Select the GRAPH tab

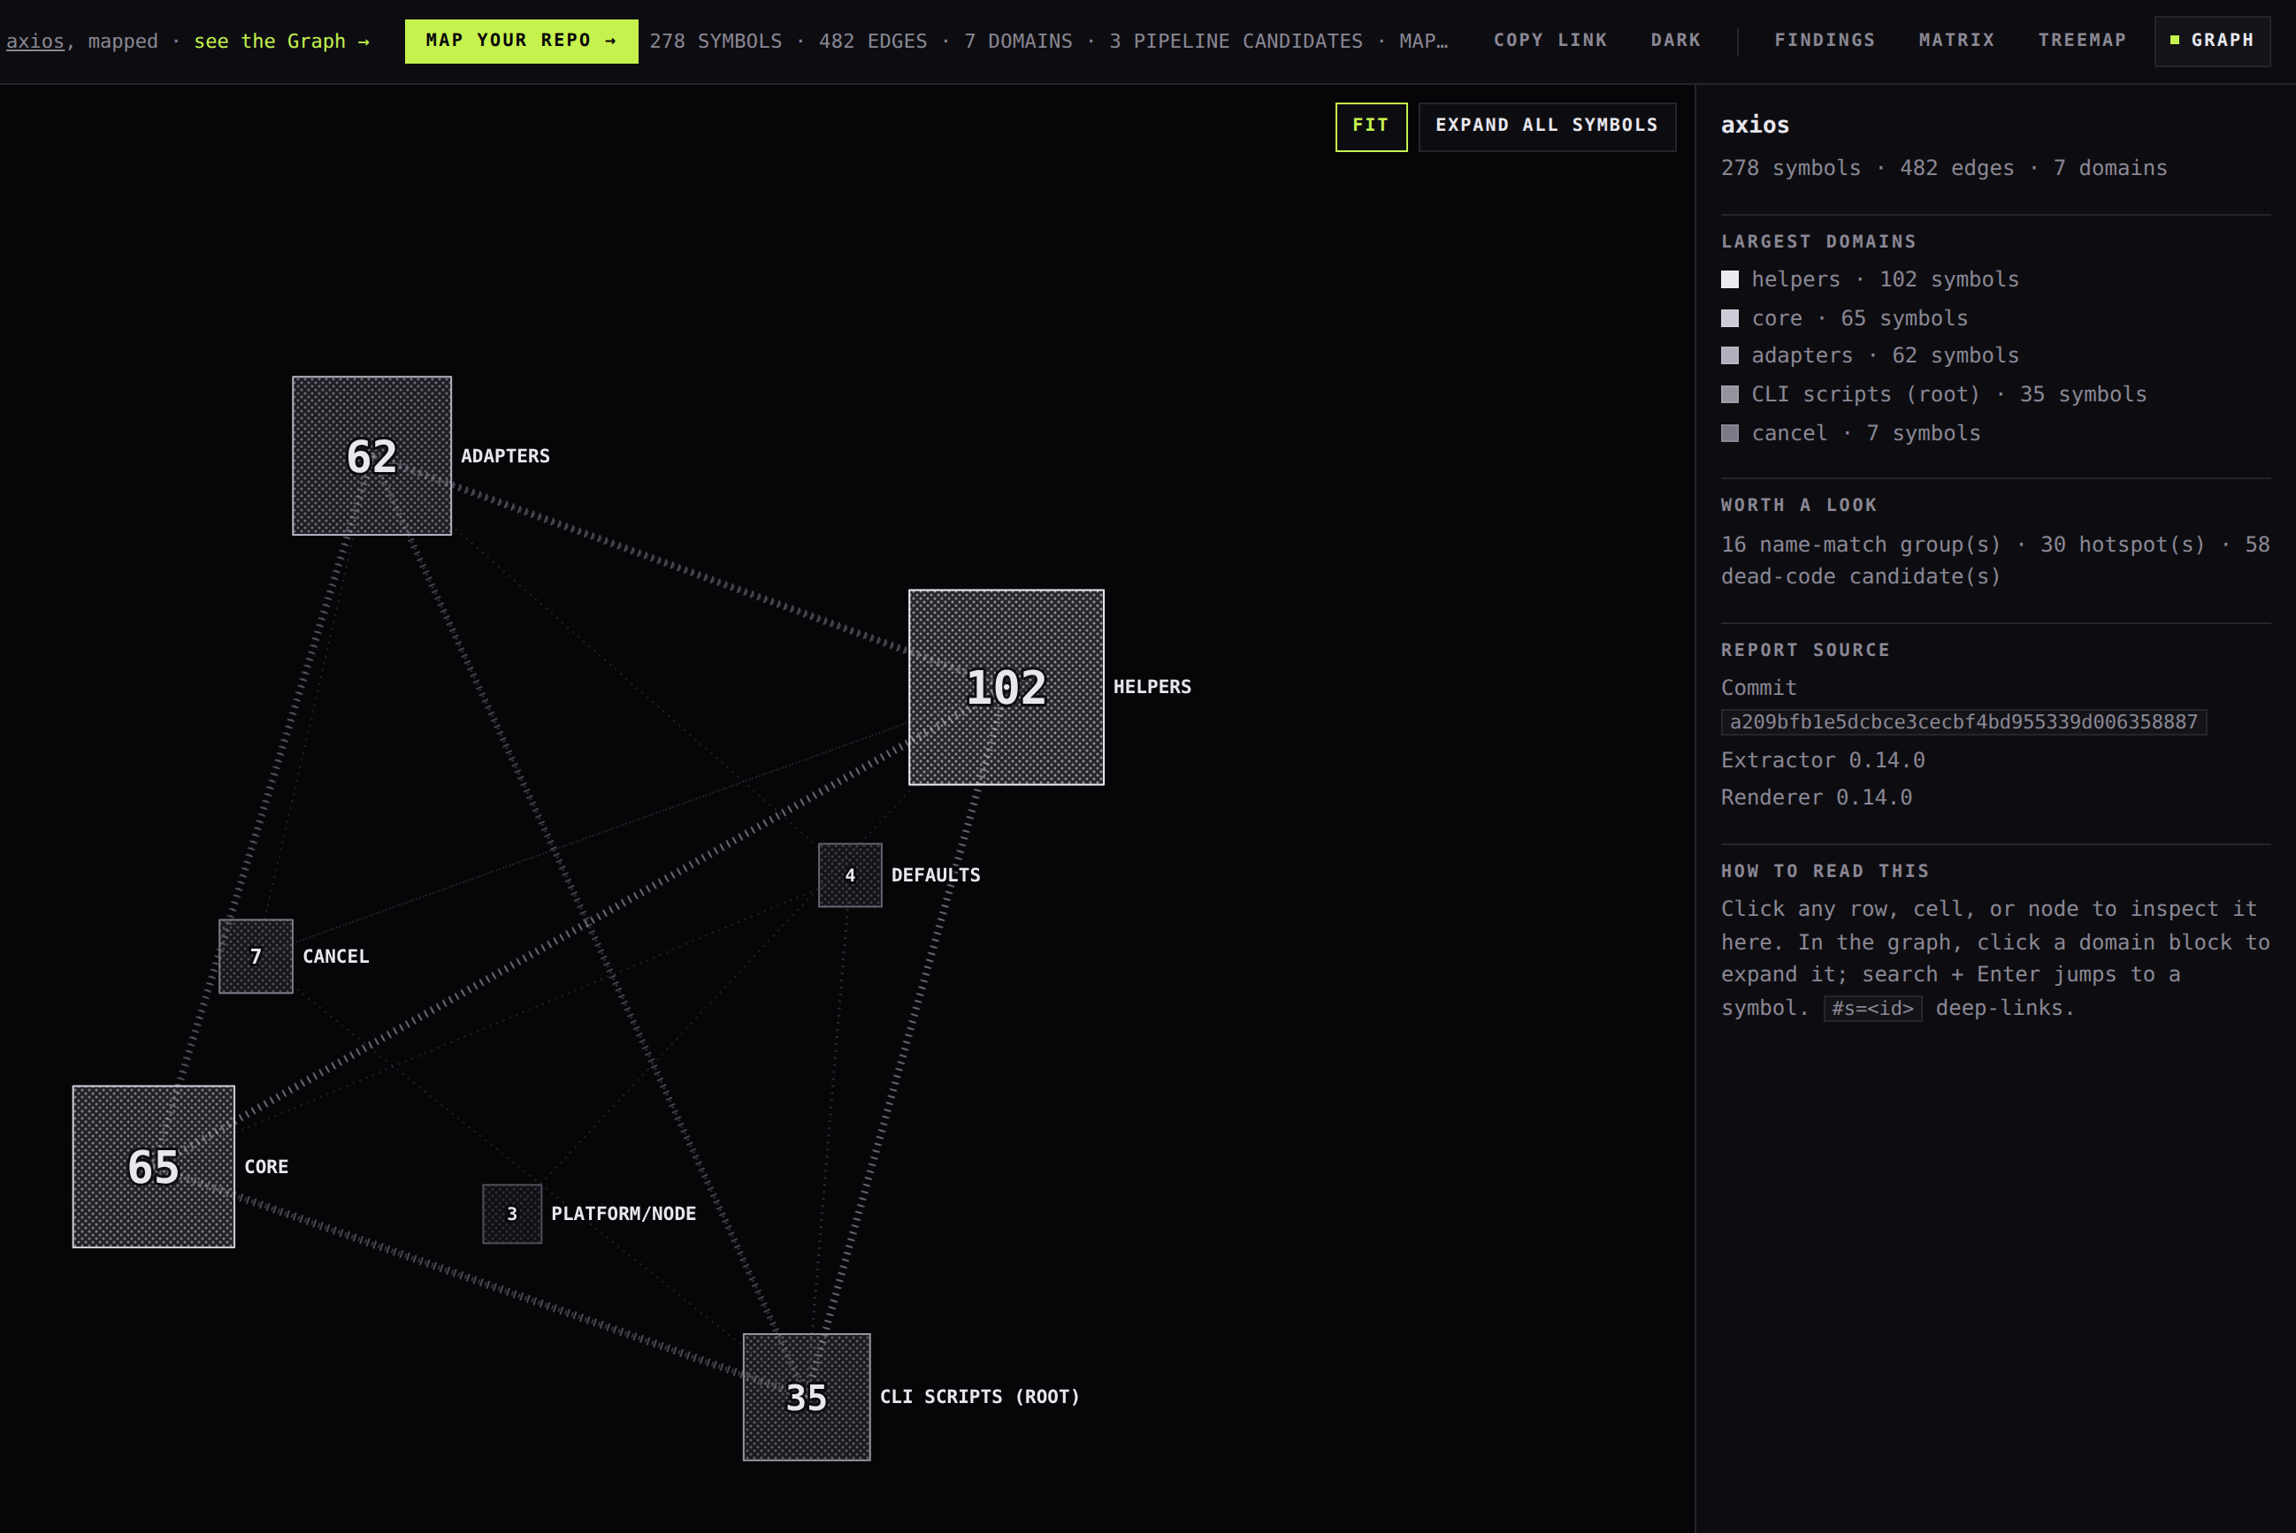pyautogui.click(x=2212, y=40)
